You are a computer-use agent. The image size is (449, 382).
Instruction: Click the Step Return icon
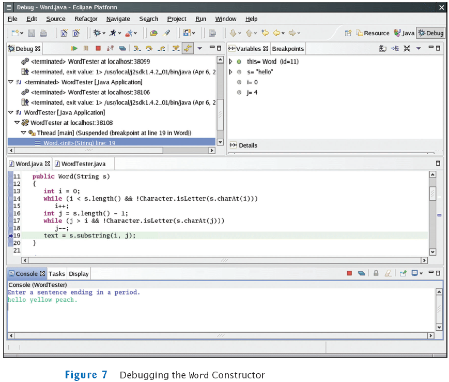point(162,49)
